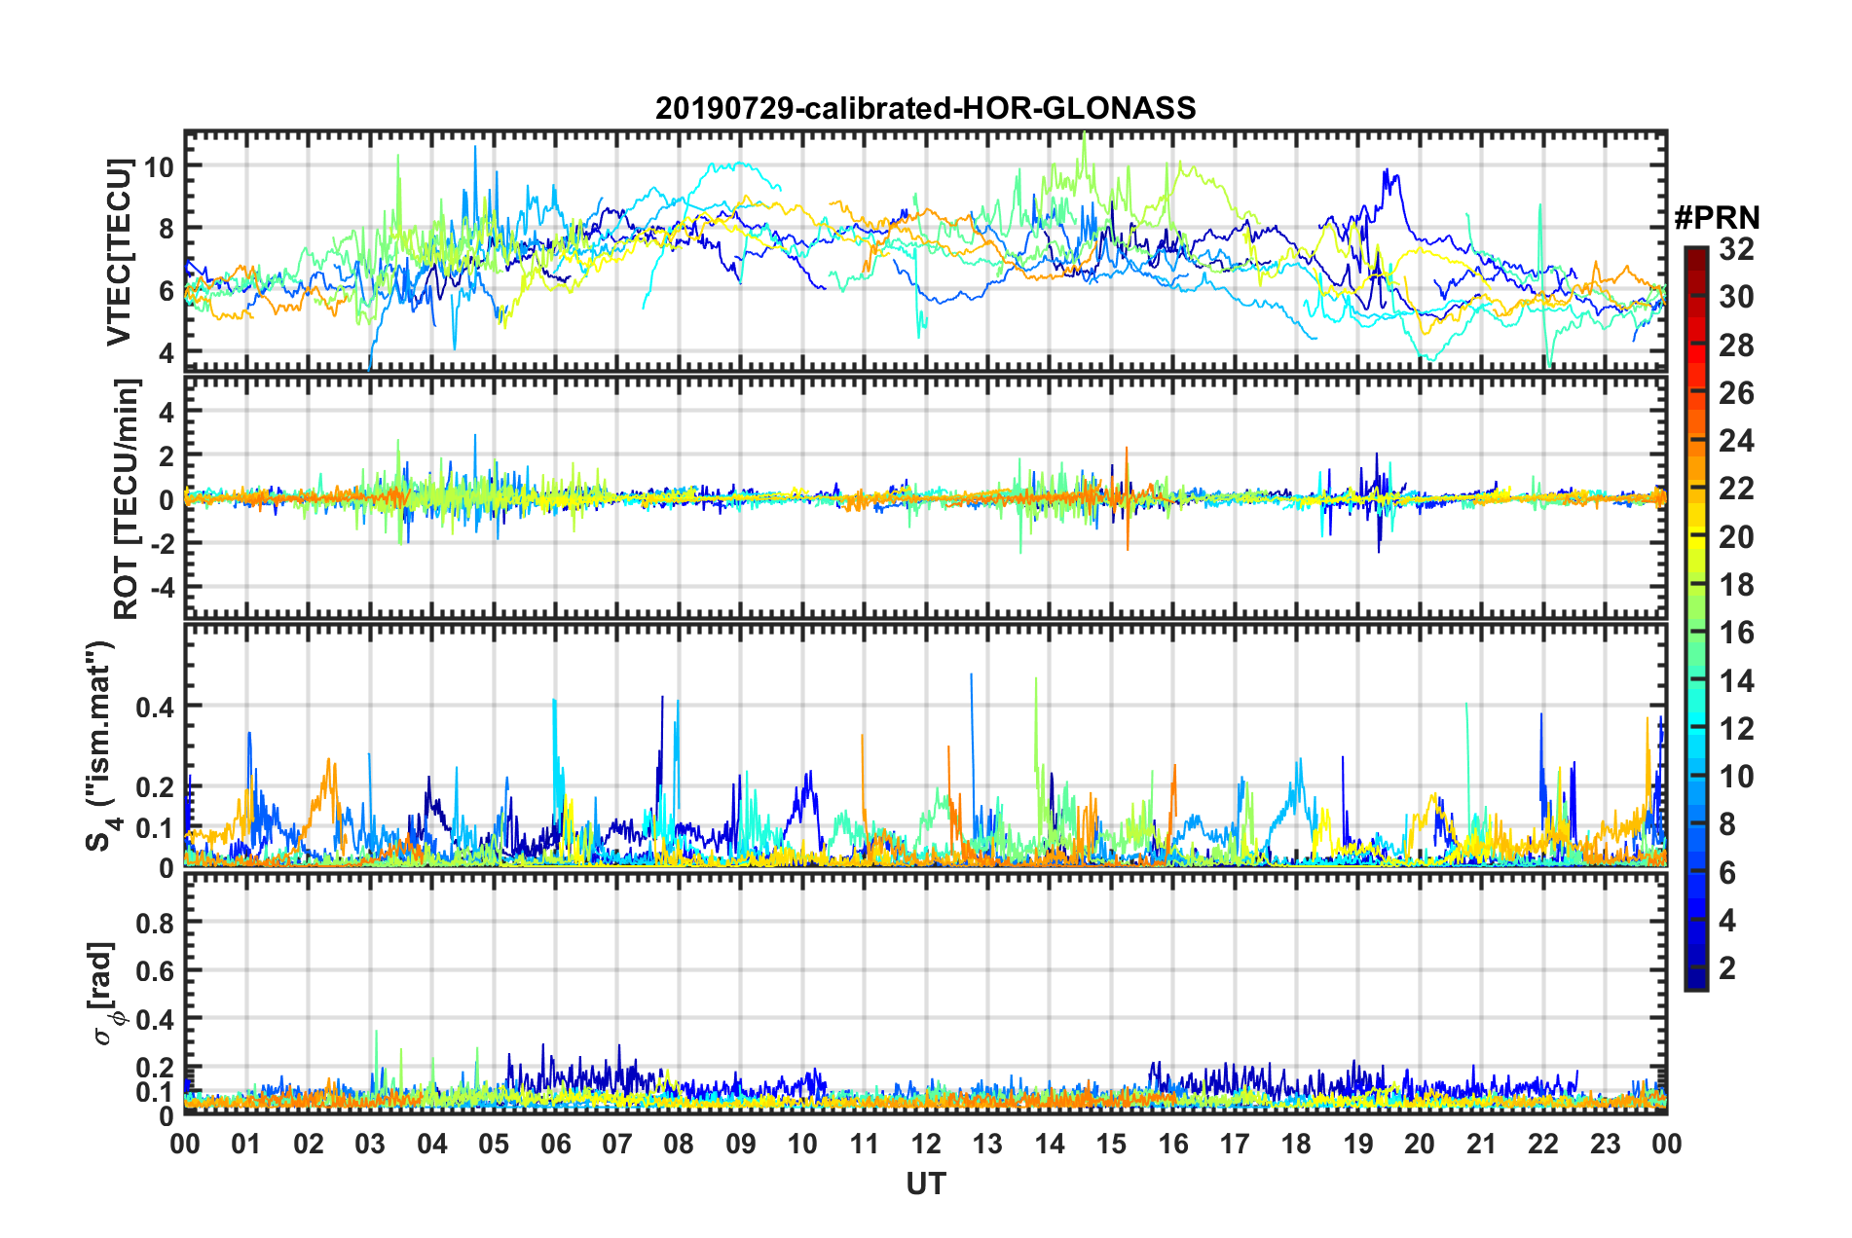The image size is (1852, 1238).
Task: Click UT axis tick label "01"
Action: (x=246, y=1144)
